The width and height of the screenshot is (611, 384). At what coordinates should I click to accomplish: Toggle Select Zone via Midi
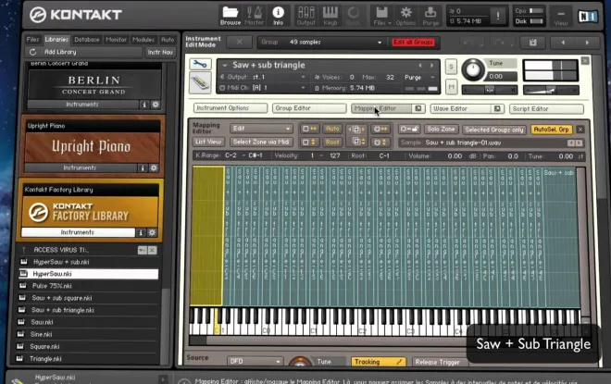[x=261, y=142]
